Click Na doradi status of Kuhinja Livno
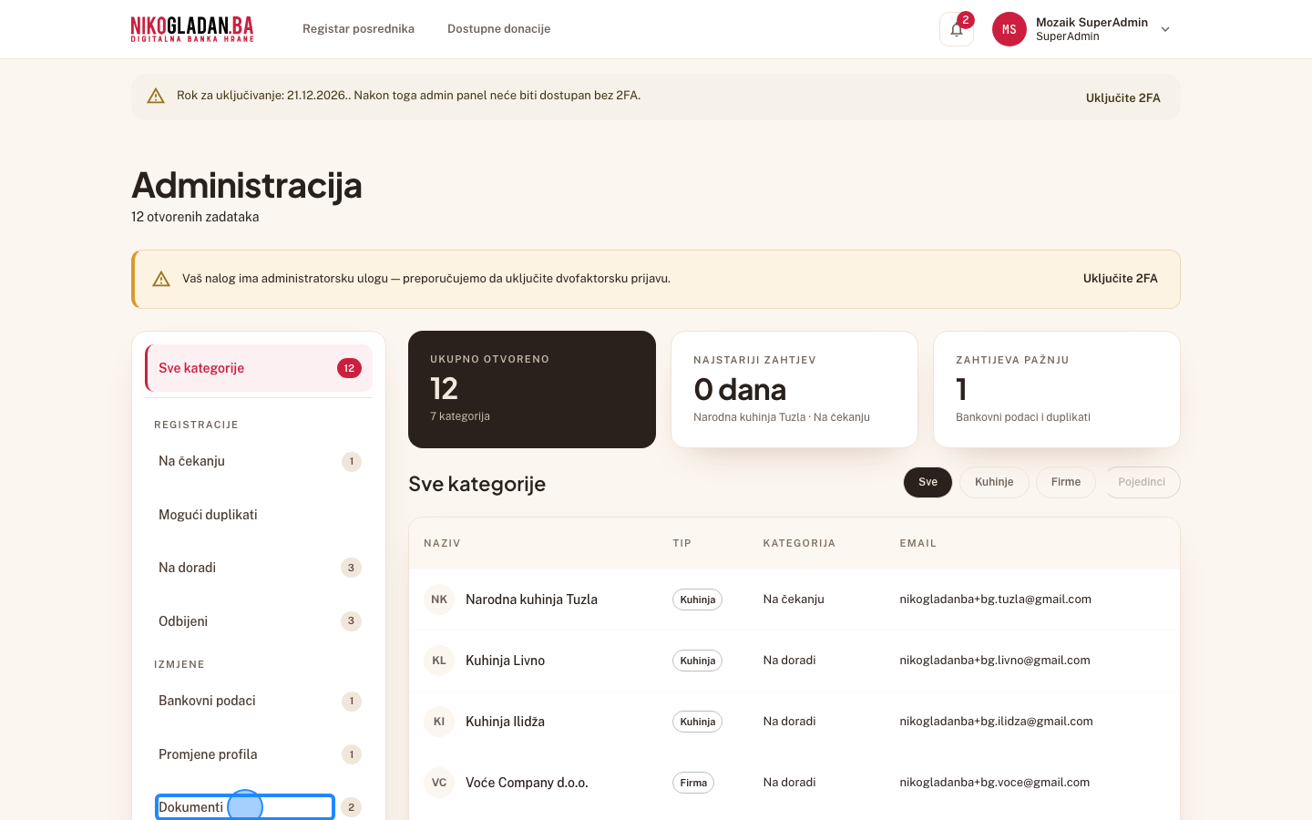Image resolution: width=1312 pixels, height=820 pixels. coord(789,661)
